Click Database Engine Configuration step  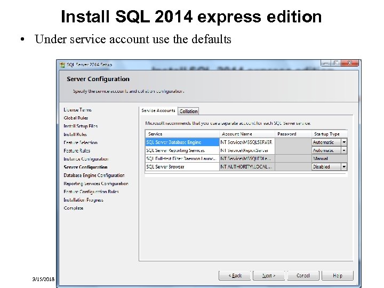[x=94, y=175]
